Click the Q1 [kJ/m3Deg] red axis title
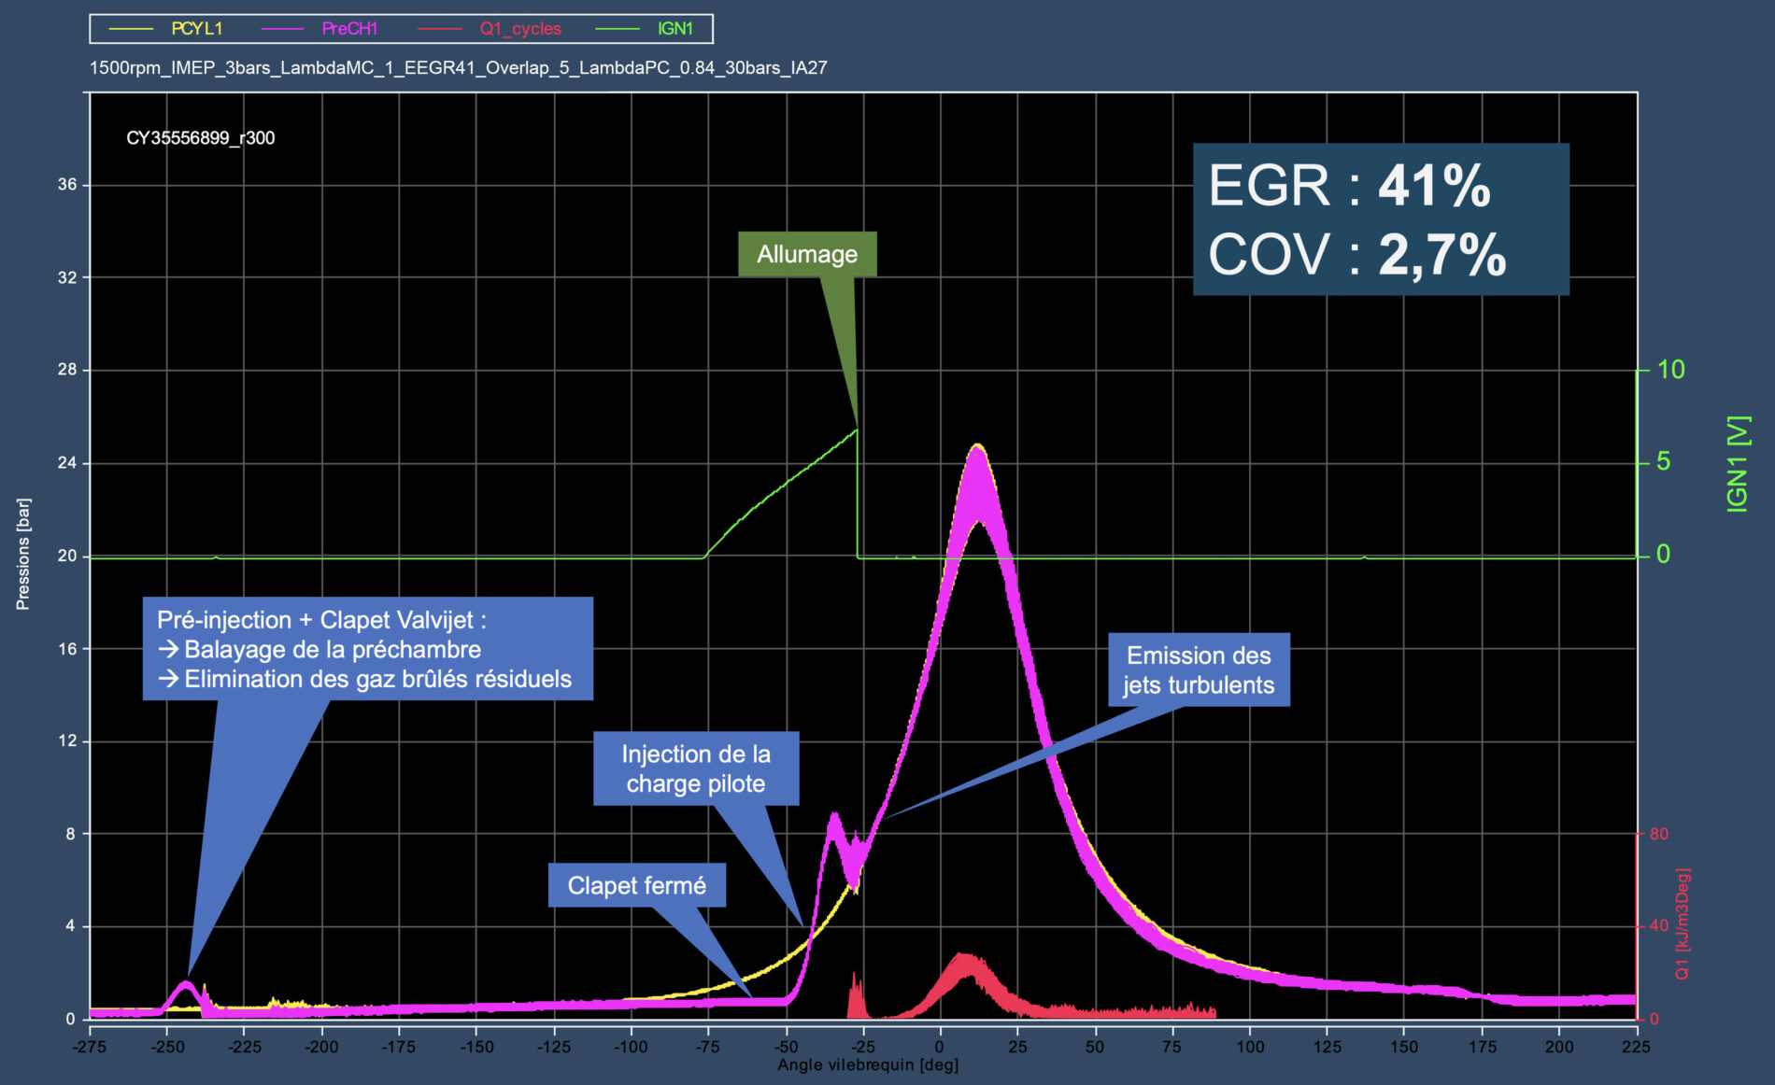The height and width of the screenshot is (1085, 1775). tap(1683, 923)
